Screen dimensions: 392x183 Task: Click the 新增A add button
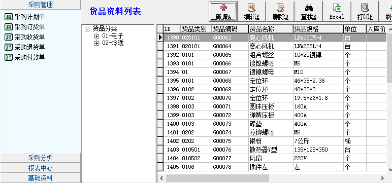223,11
